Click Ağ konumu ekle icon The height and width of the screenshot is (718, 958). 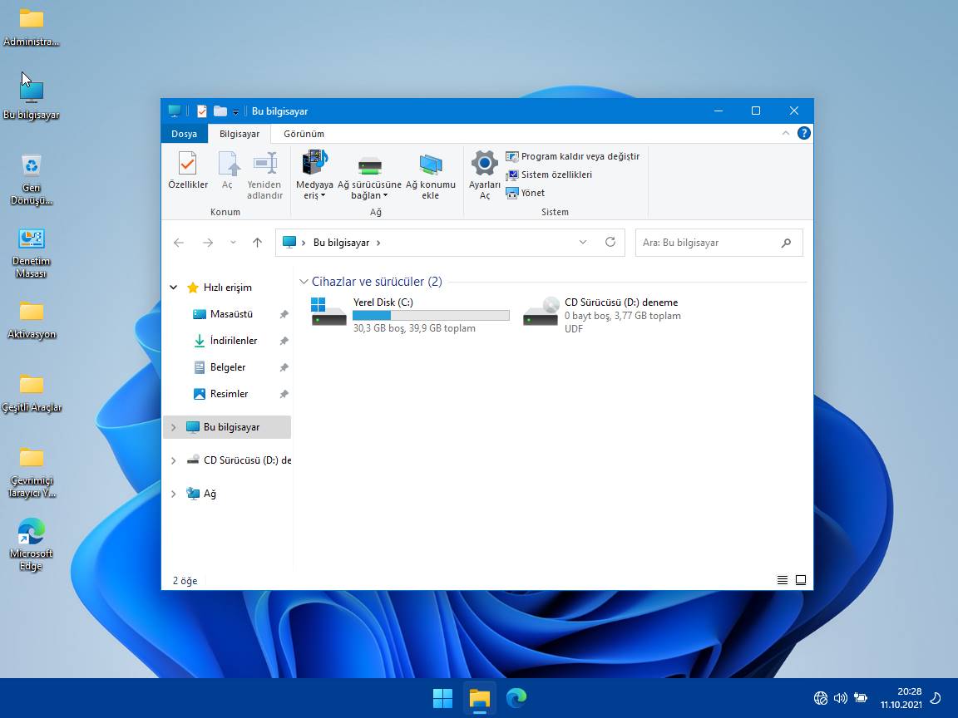coord(430,164)
